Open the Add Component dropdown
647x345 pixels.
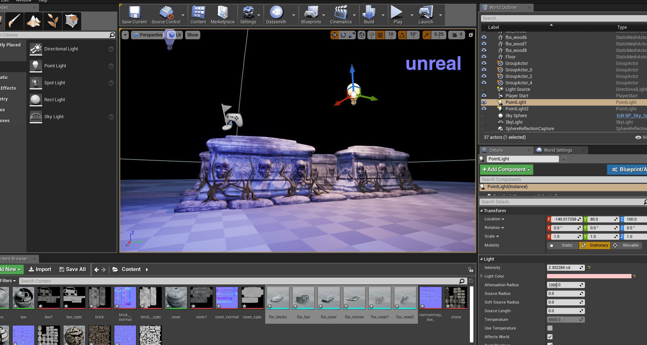click(506, 169)
